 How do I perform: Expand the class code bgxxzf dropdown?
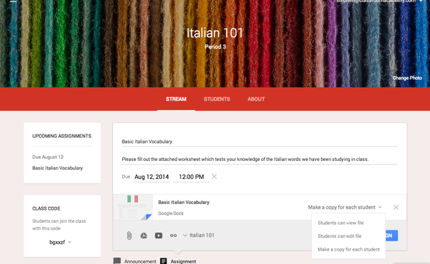point(69,243)
